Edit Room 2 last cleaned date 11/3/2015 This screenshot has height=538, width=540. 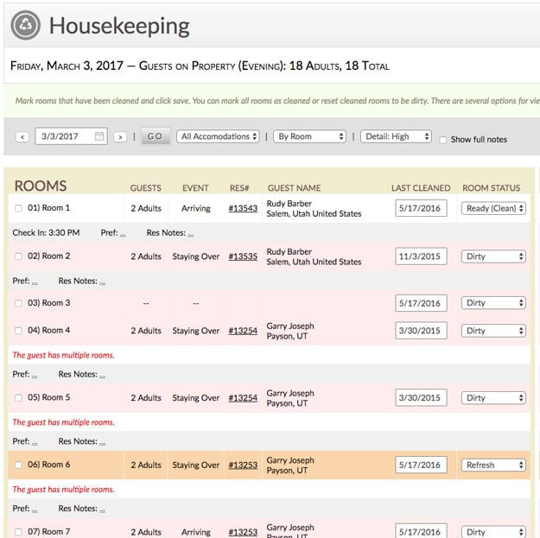(x=421, y=256)
